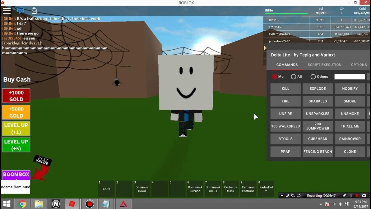Click the SMOKE command button
Screen dimensions: 371x209
(x=350, y=101)
